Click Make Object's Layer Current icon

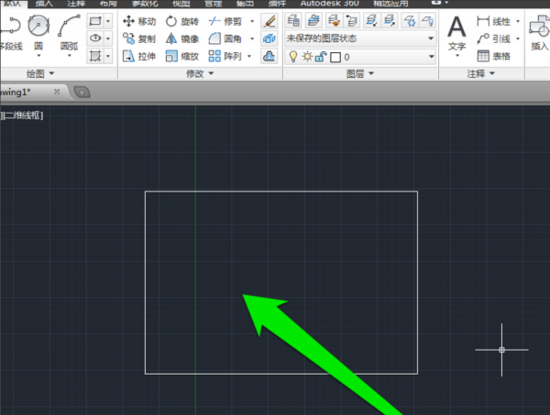[x=313, y=21]
